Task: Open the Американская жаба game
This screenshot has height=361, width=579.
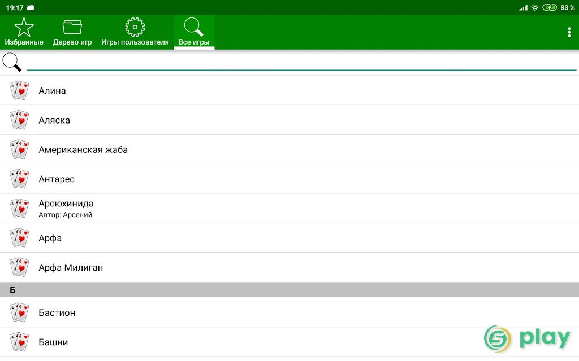Action: [x=289, y=149]
